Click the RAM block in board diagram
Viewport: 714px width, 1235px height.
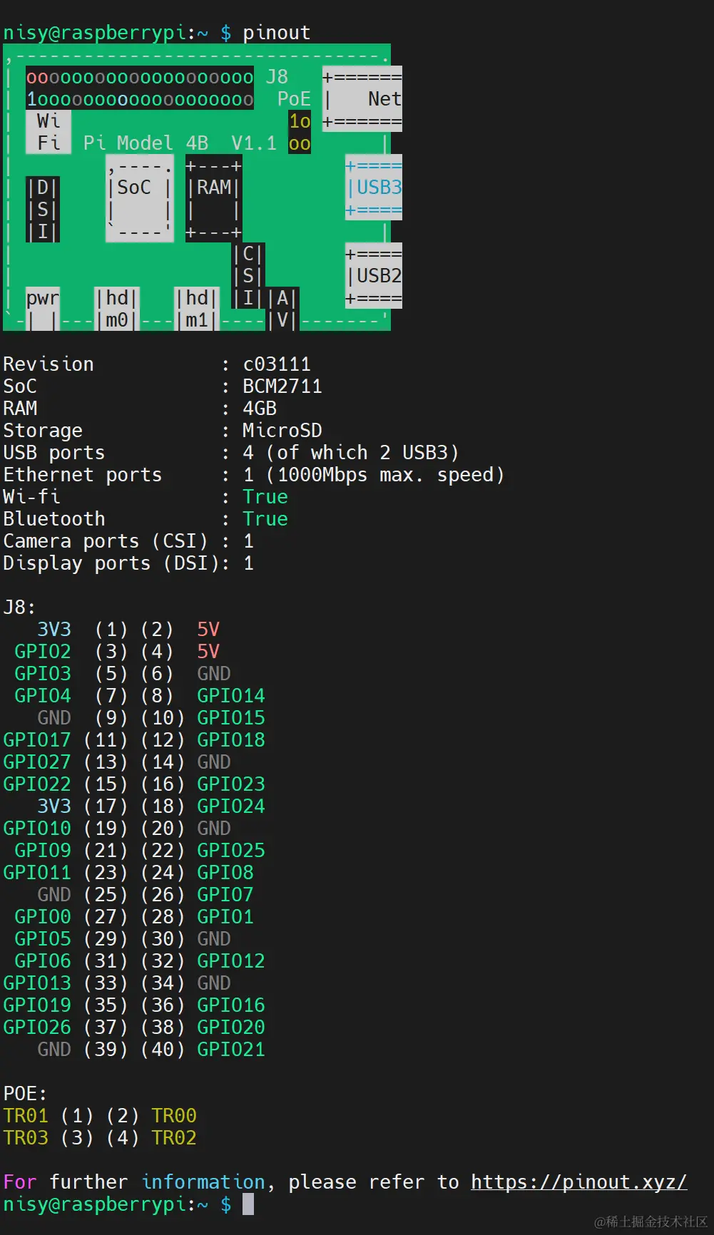pos(214,198)
